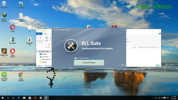The width and height of the screenshot is (178, 100).
Task: Open the Opera icon next to Sublime Text
Action: click(13, 53)
